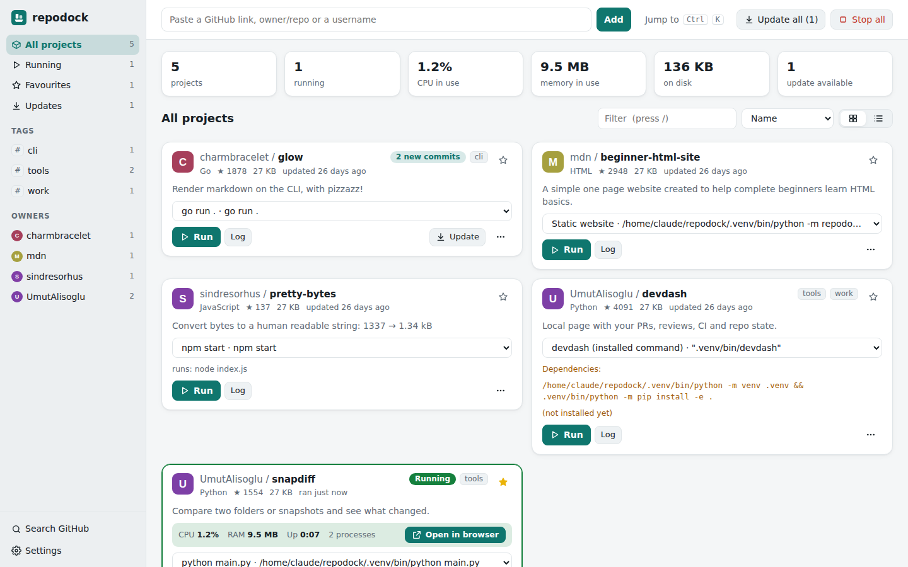Focus the Filter projects field
908x567 pixels.
(x=666, y=118)
